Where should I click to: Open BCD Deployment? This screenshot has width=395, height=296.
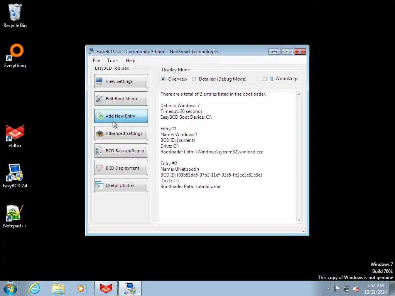(x=121, y=168)
